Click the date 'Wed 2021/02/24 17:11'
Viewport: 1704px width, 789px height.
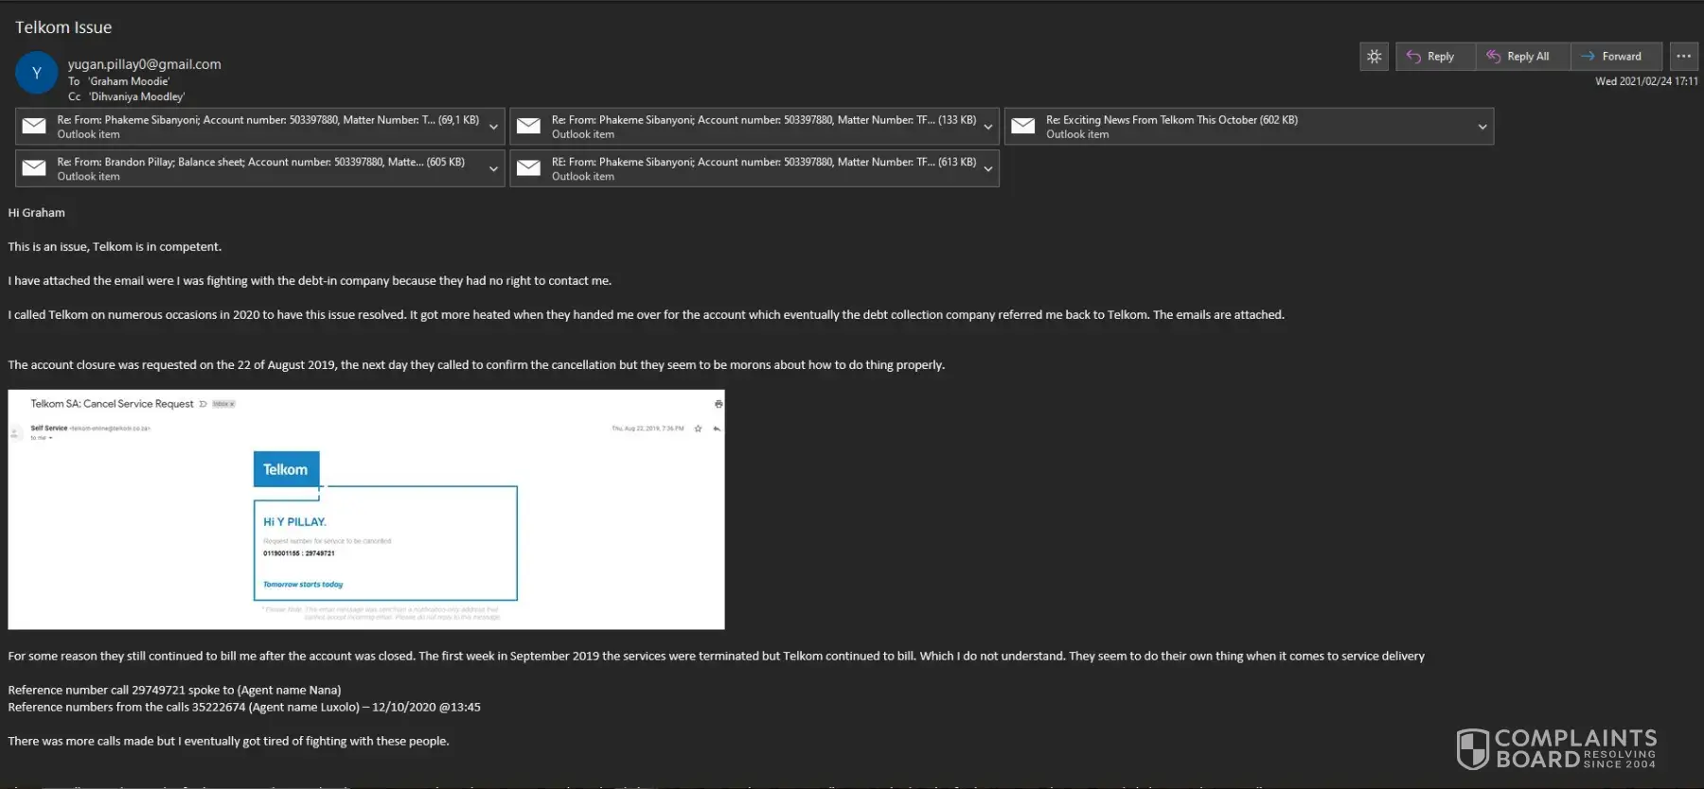coord(1646,81)
